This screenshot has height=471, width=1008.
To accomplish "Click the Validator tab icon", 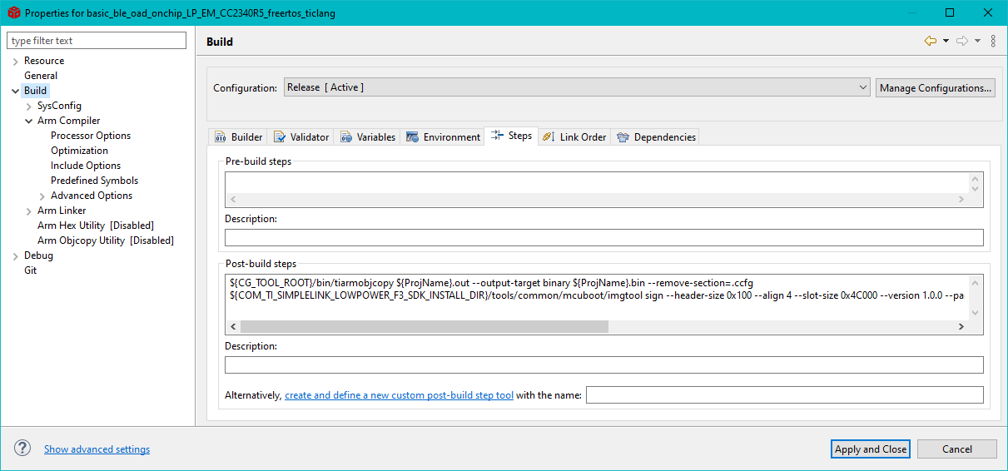I will (280, 137).
